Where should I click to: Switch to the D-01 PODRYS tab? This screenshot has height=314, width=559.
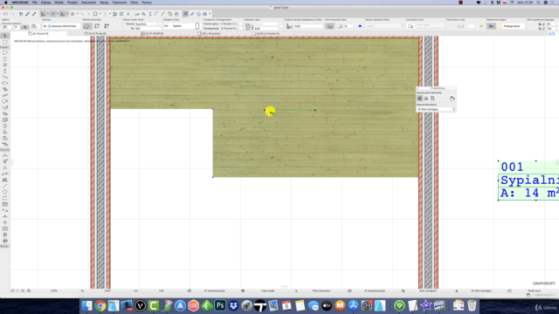[152, 33]
